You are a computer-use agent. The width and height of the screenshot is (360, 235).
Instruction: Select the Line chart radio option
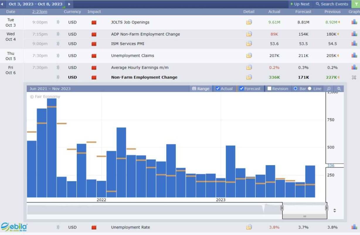pyautogui.click(x=310, y=89)
